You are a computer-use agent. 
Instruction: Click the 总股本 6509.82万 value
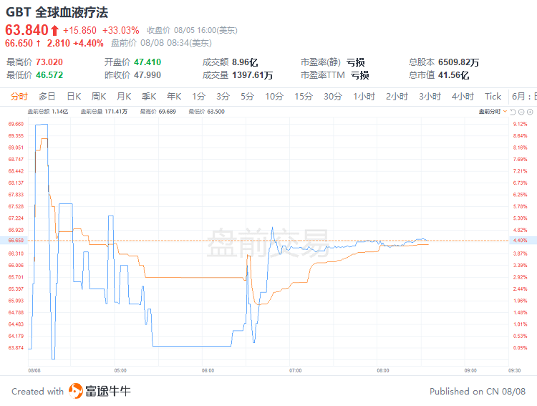point(458,62)
